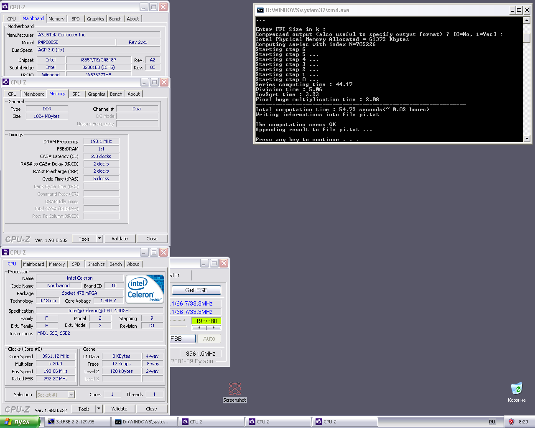Click the 193/380 green value field

[206, 321]
